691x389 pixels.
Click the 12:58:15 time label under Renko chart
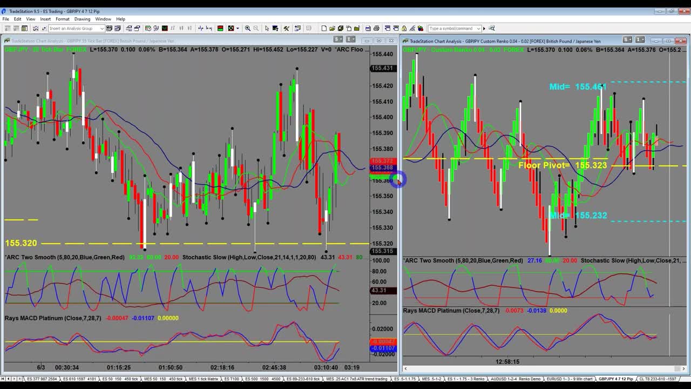[507, 361]
